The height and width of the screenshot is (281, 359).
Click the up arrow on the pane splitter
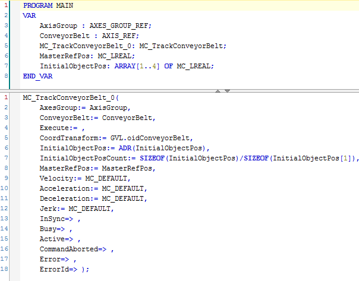pos(218,91)
